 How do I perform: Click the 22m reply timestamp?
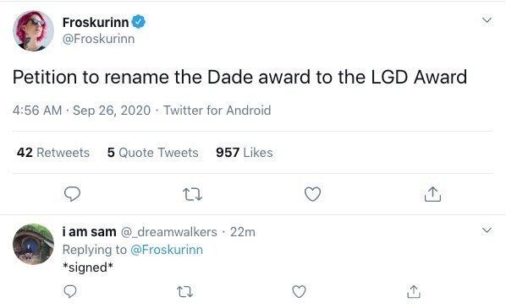pos(243,232)
